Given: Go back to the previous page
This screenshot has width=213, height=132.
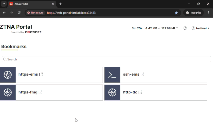Looking at the screenshot, I should (4, 13).
